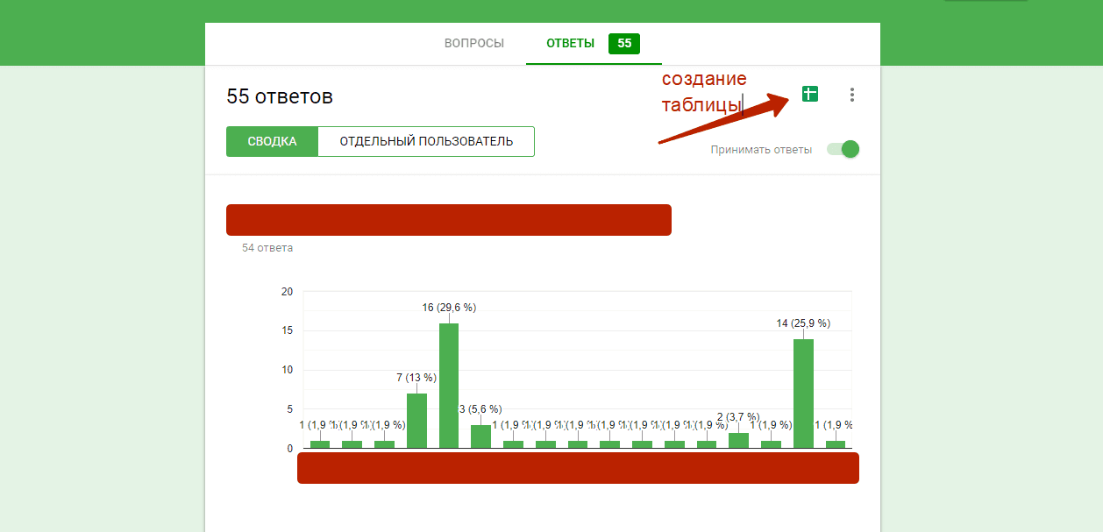Click the bar labeled 3 (5,6 %)
The width and height of the screenshot is (1103, 532).
click(x=480, y=436)
